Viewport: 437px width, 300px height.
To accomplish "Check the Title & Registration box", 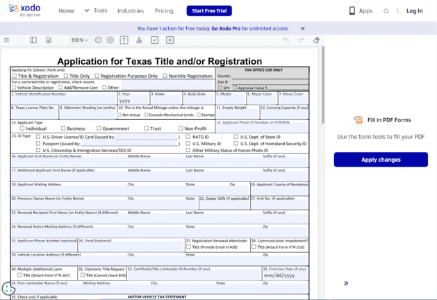I will tap(15, 76).
